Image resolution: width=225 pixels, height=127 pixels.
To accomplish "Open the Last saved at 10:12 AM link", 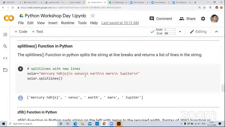I will (120, 23).
